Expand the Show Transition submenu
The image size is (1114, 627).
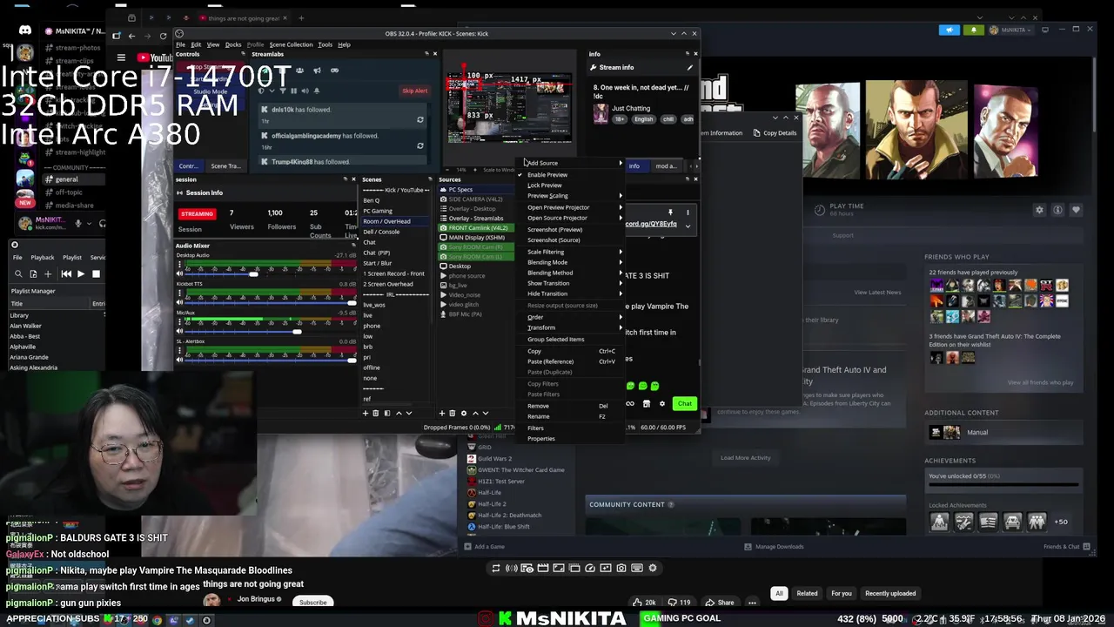[571, 283]
